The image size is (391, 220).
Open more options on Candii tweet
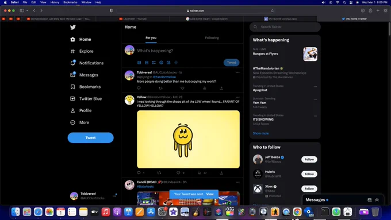point(238,182)
